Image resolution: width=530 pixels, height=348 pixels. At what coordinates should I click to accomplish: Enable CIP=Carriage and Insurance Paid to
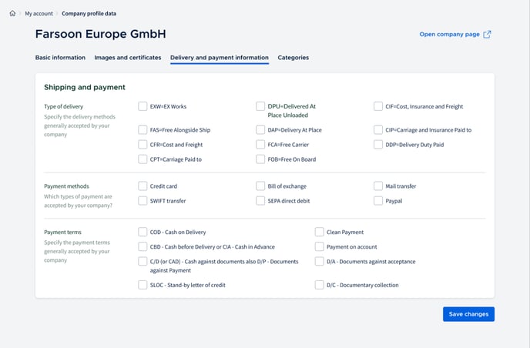point(378,130)
